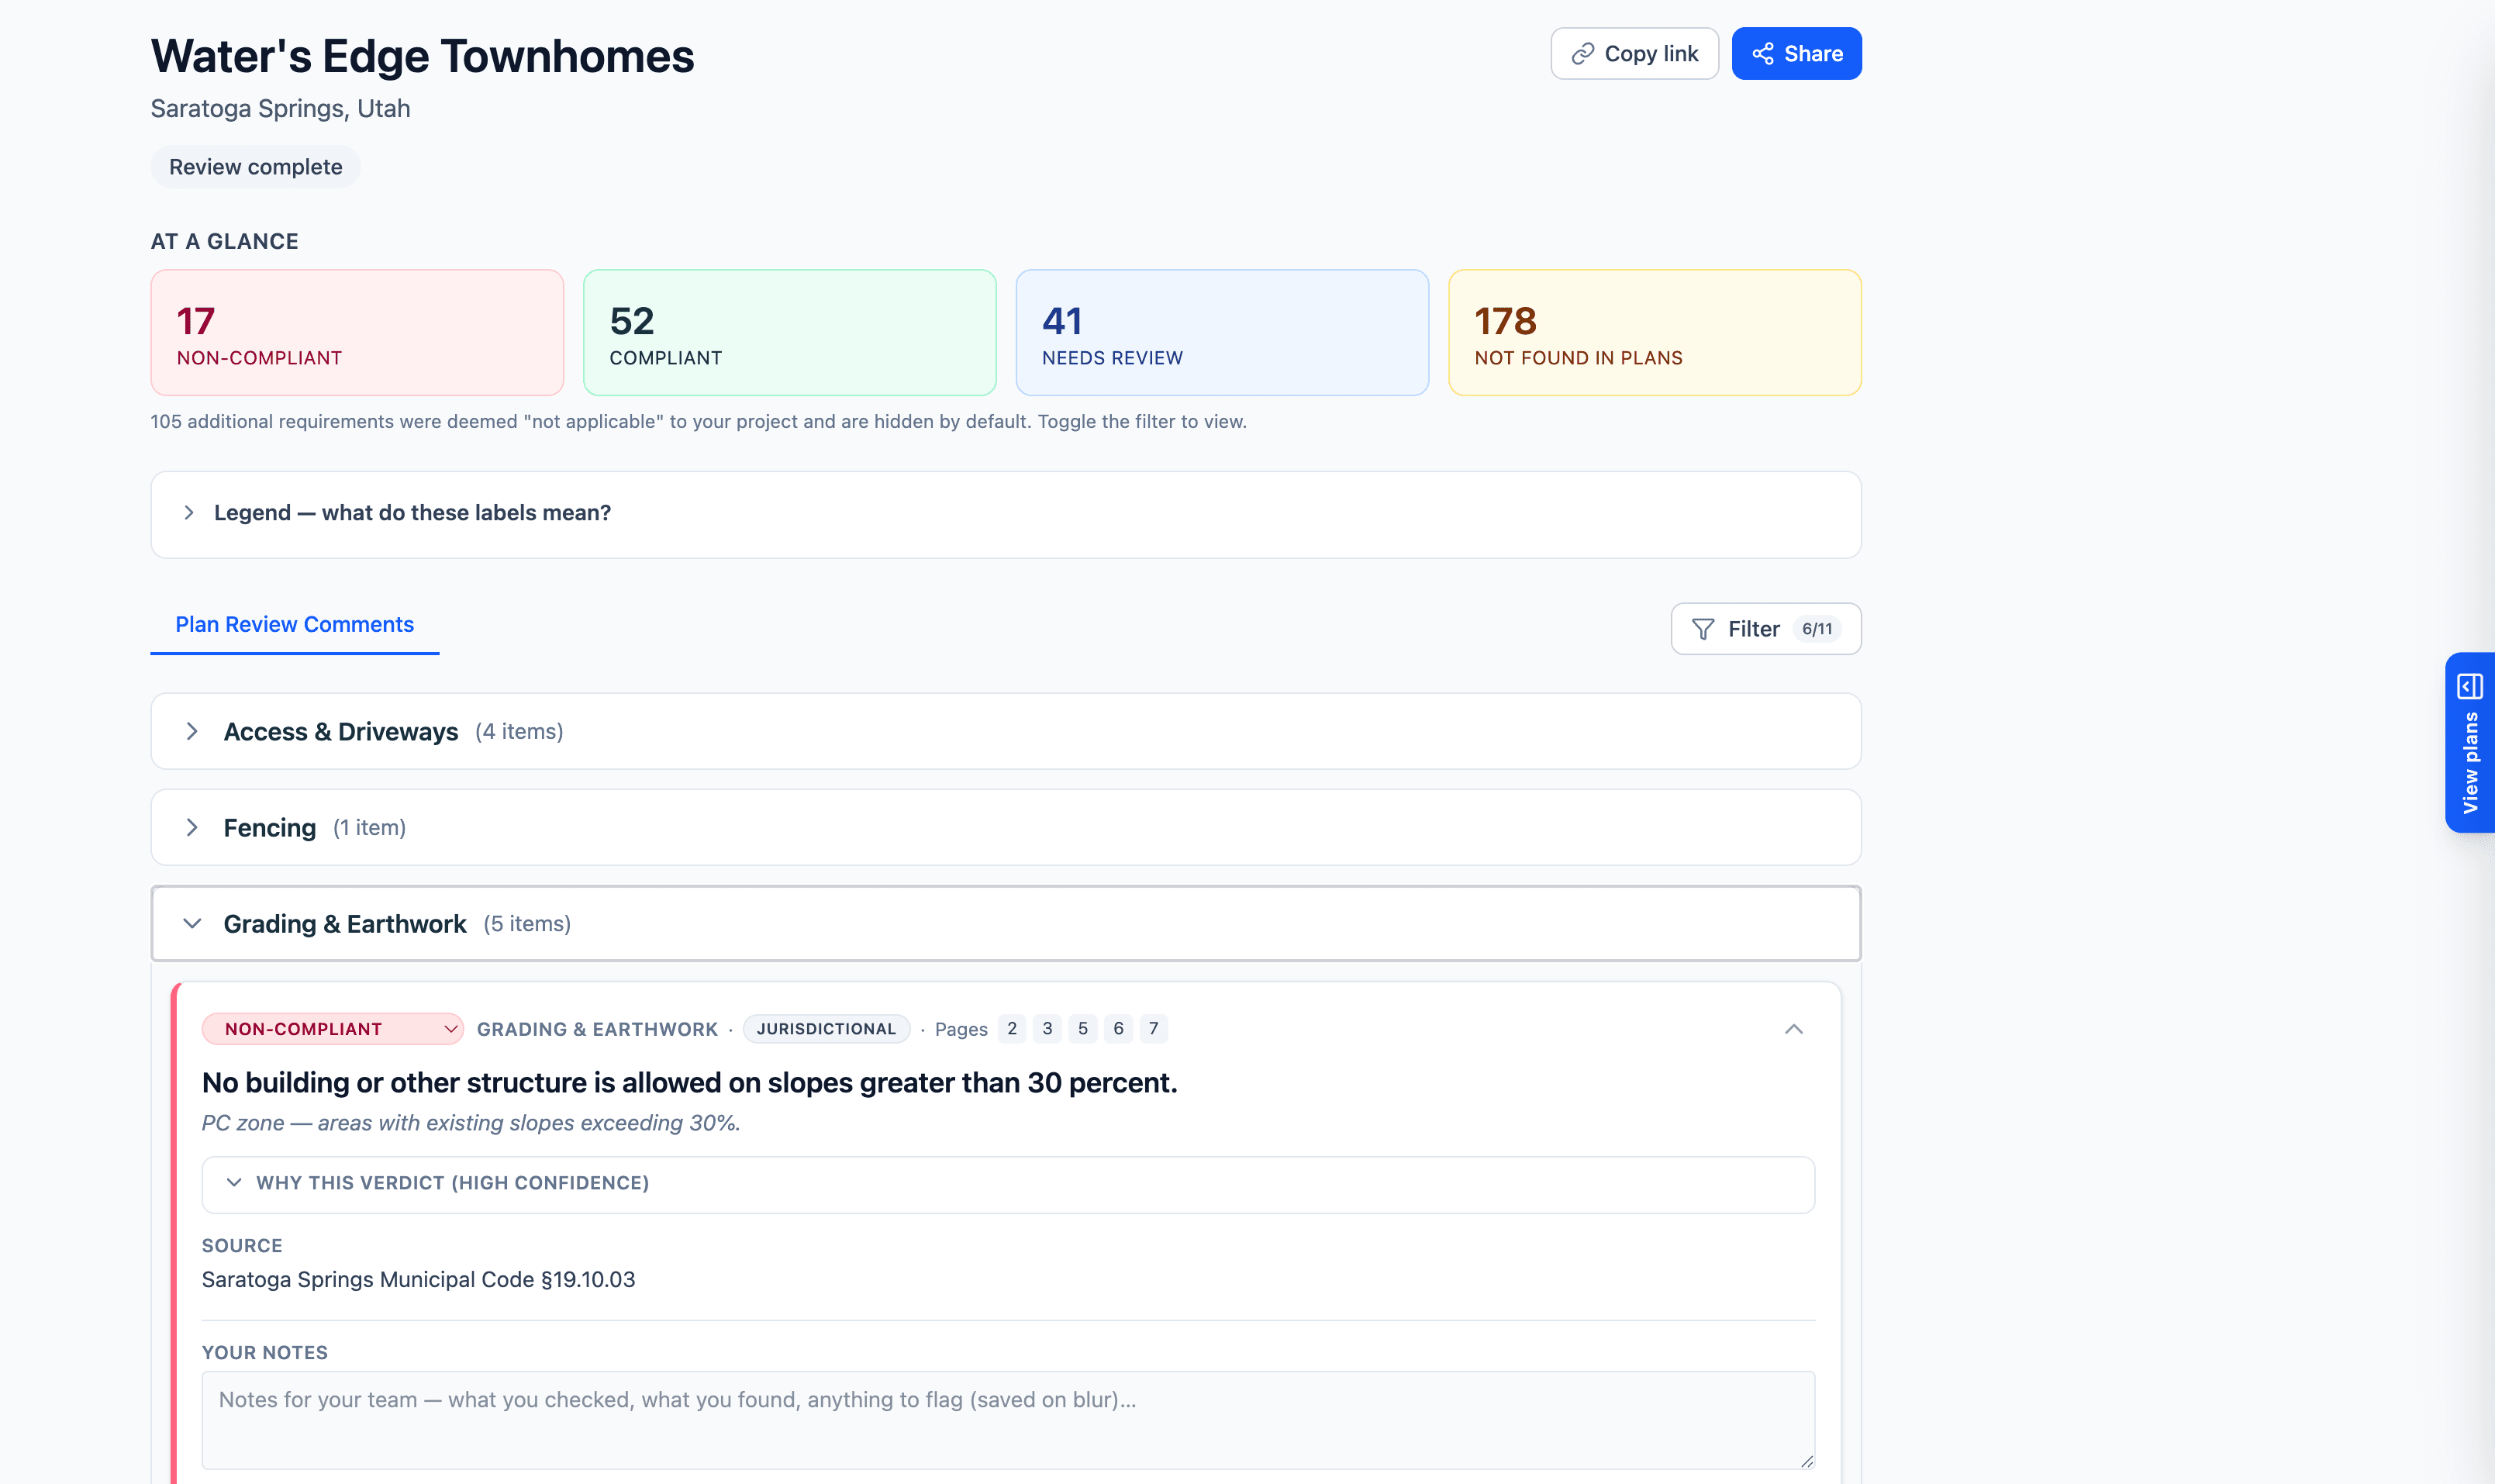2495x1484 pixels.
Task: Click 'Legend — what do these labels mean?' text
Action: [x=412, y=513]
